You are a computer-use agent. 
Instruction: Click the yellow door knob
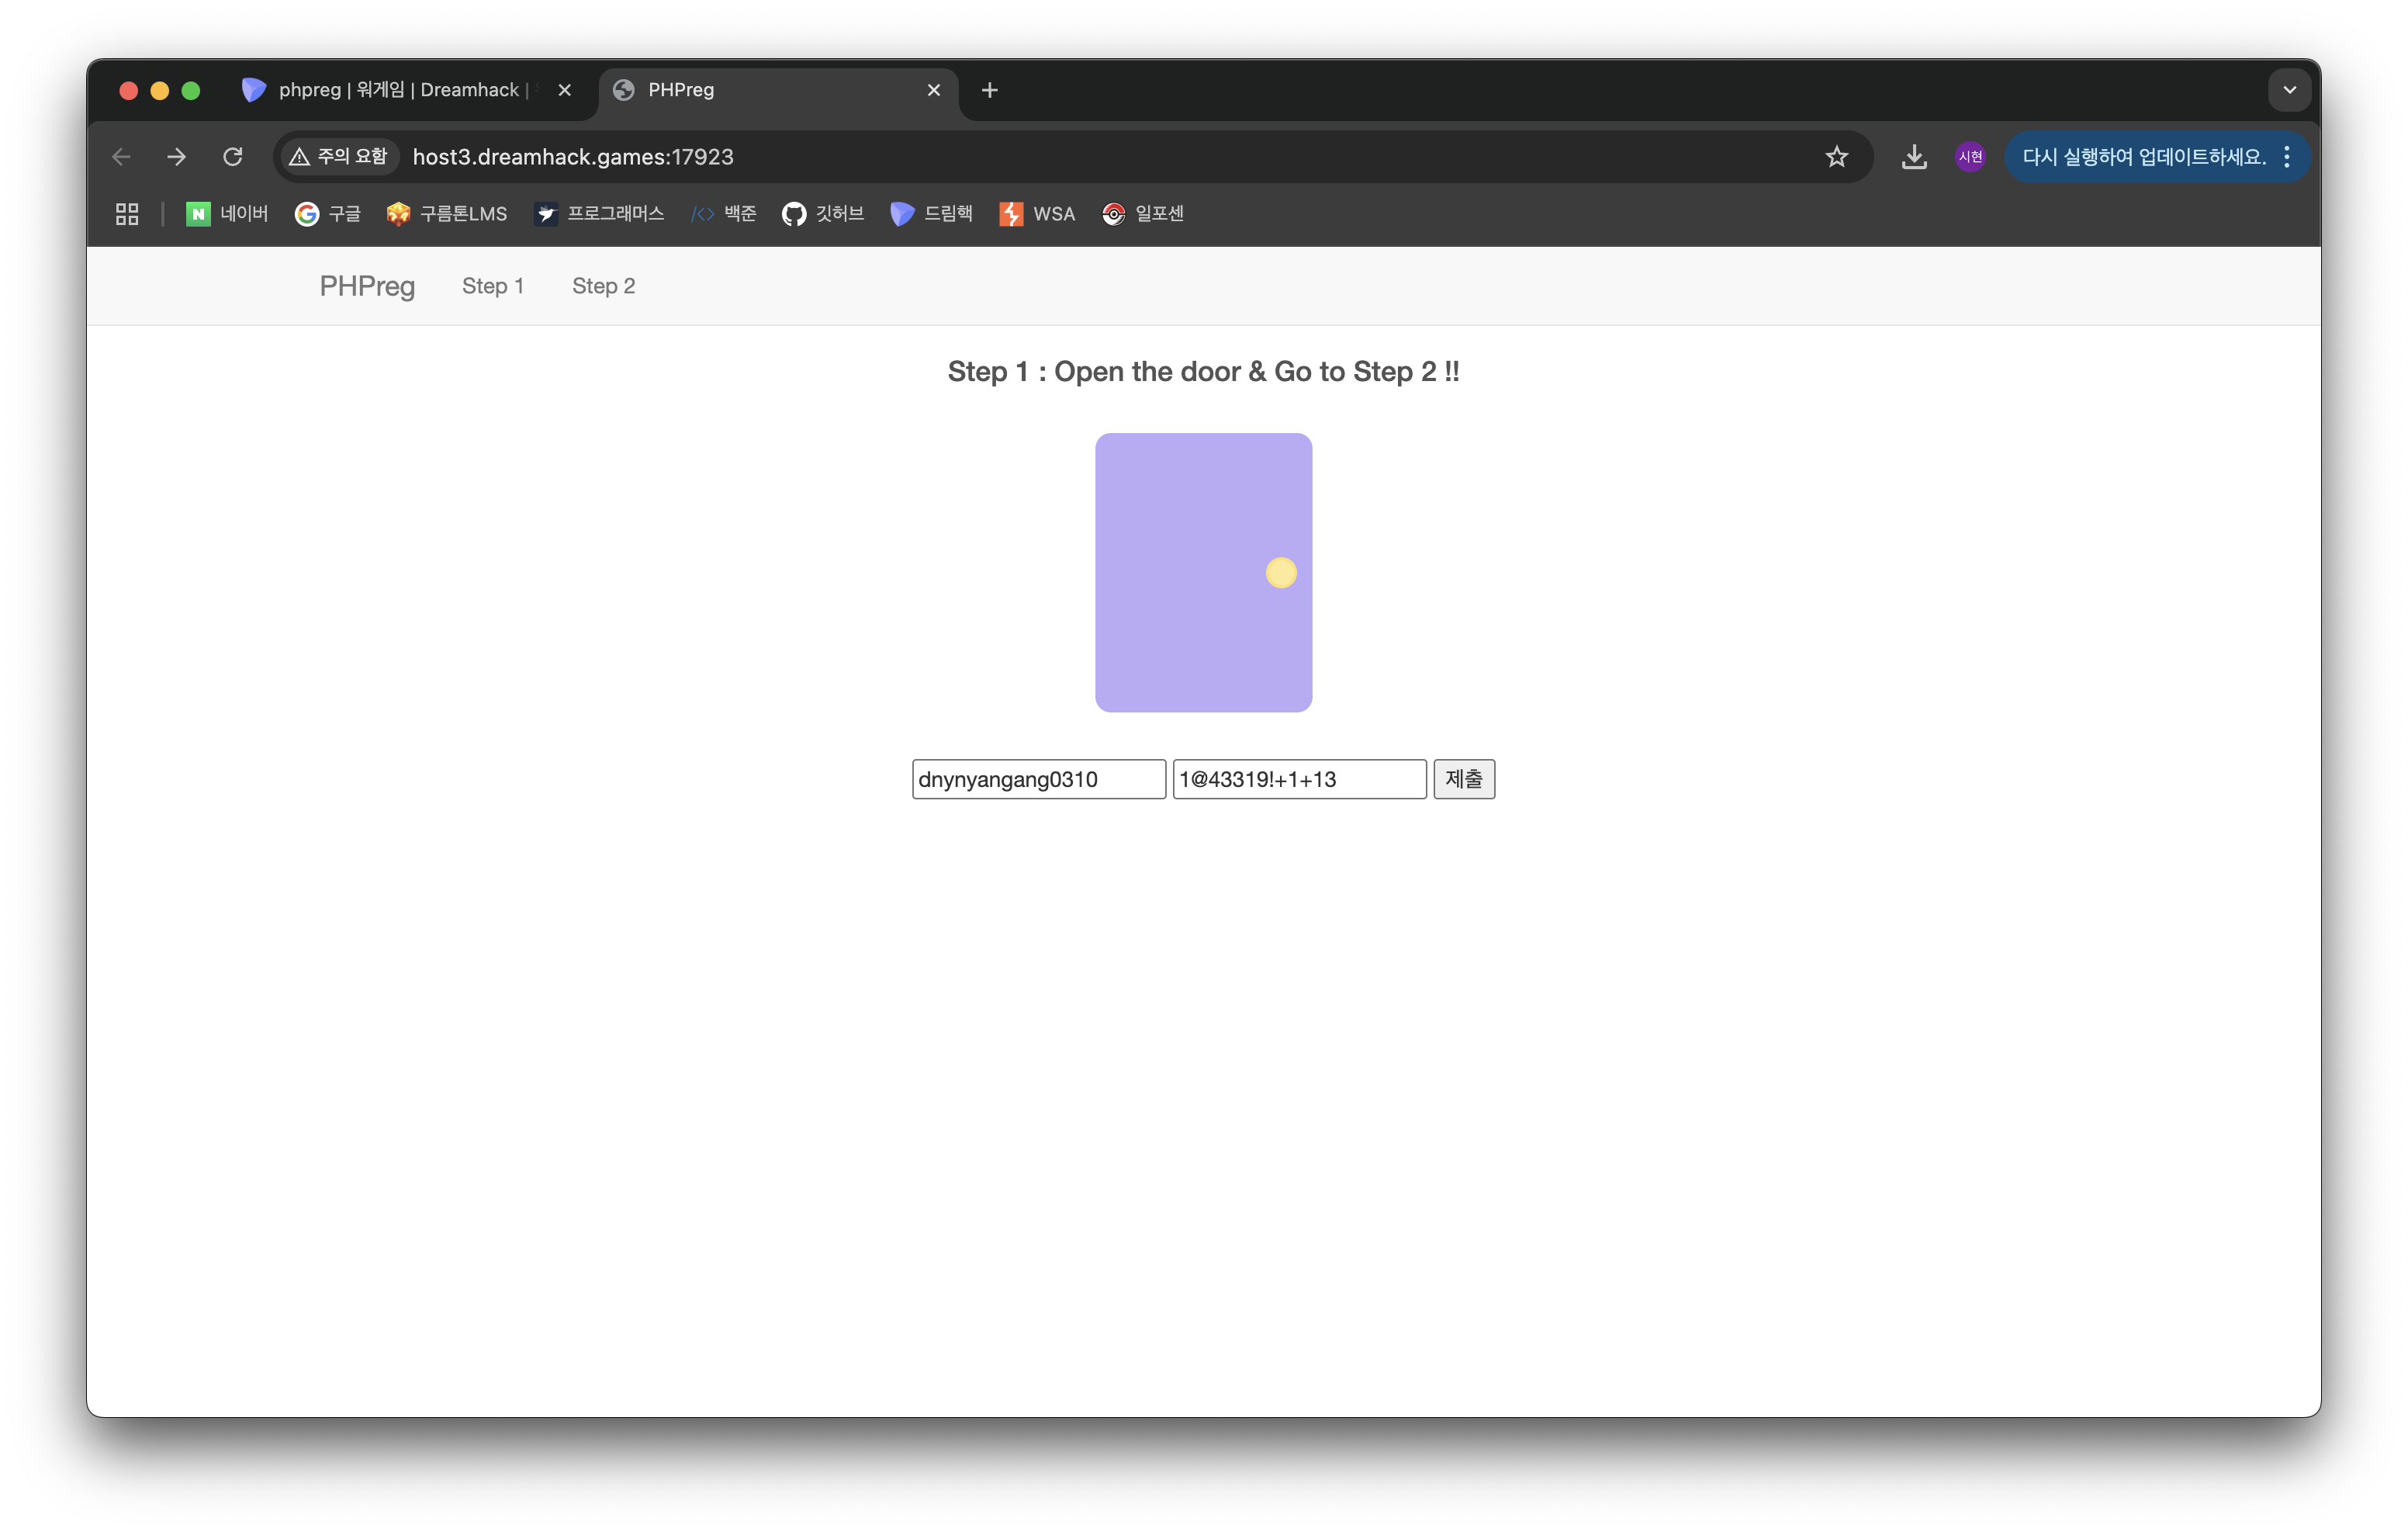(1280, 573)
